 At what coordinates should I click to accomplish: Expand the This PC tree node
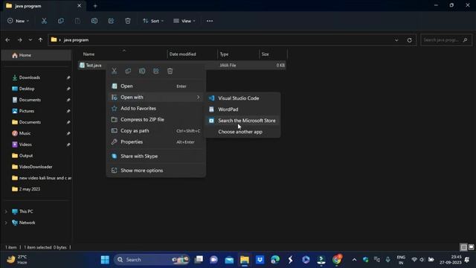tap(6, 211)
